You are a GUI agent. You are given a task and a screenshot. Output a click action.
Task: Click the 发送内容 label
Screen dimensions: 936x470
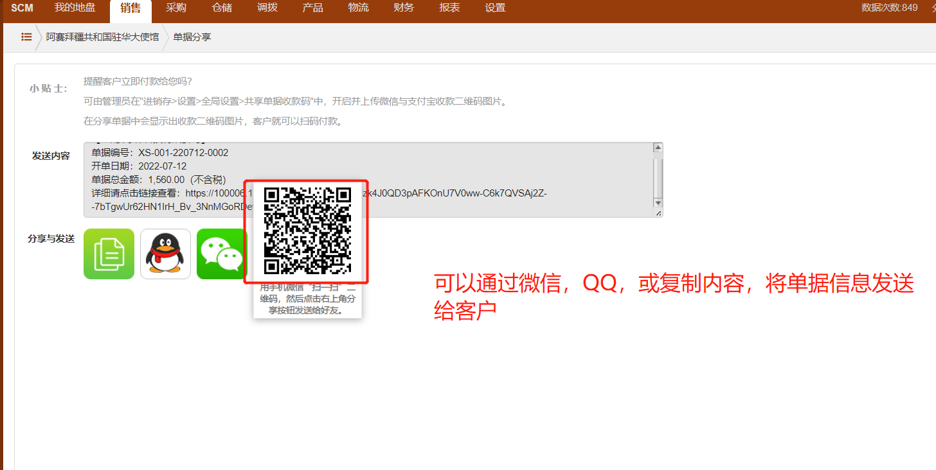click(x=51, y=156)
